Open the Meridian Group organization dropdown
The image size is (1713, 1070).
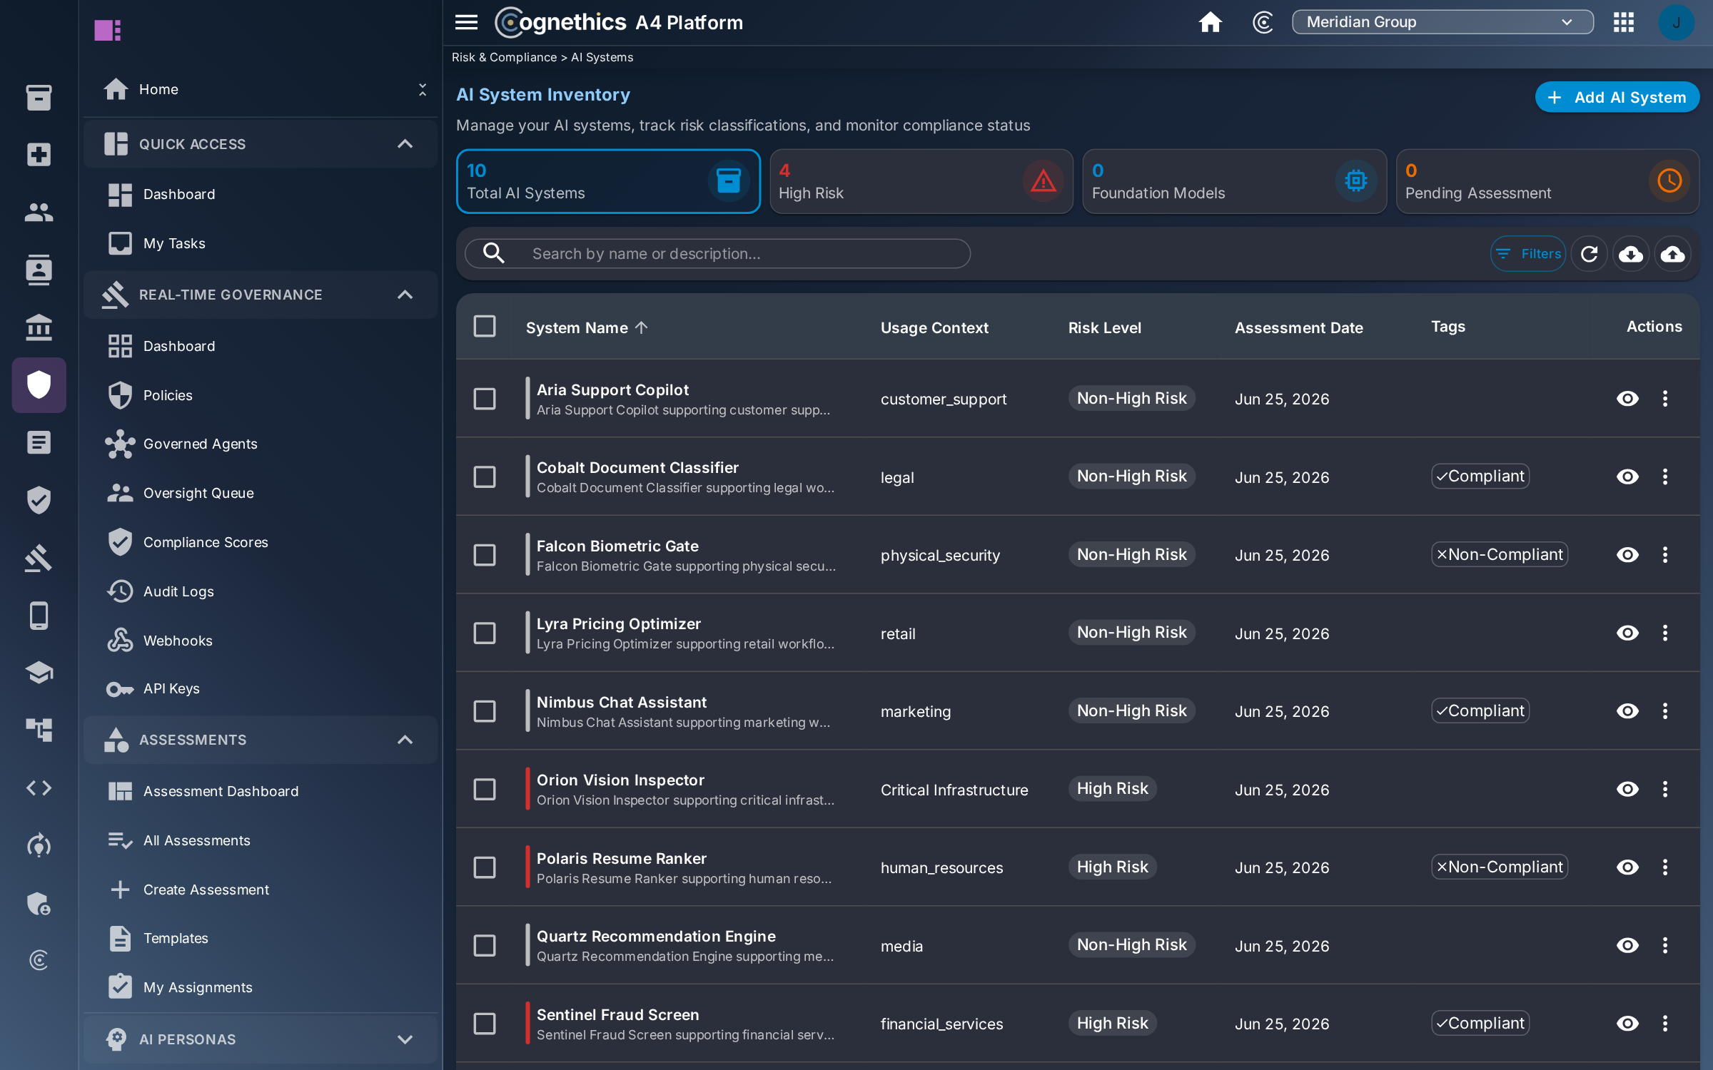point(1442,22)
